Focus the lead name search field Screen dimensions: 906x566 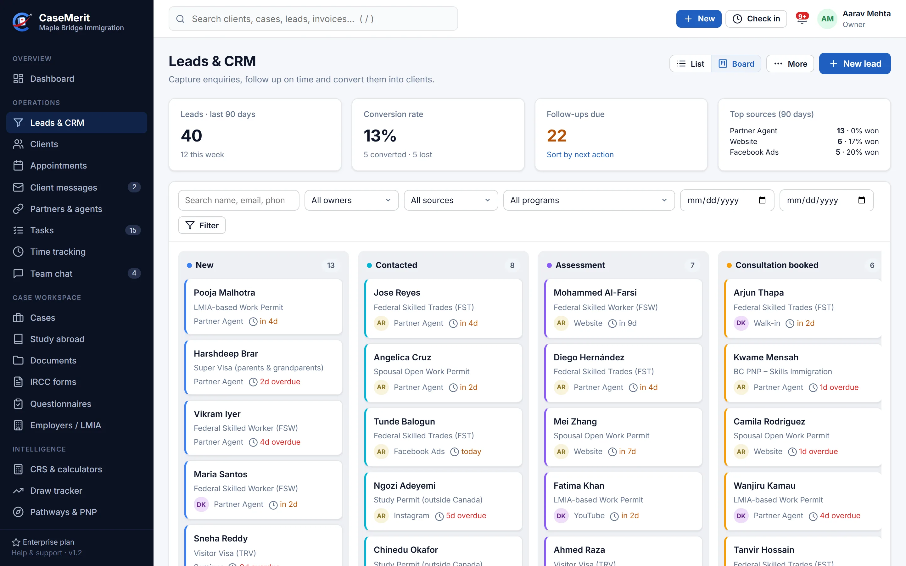238,200
